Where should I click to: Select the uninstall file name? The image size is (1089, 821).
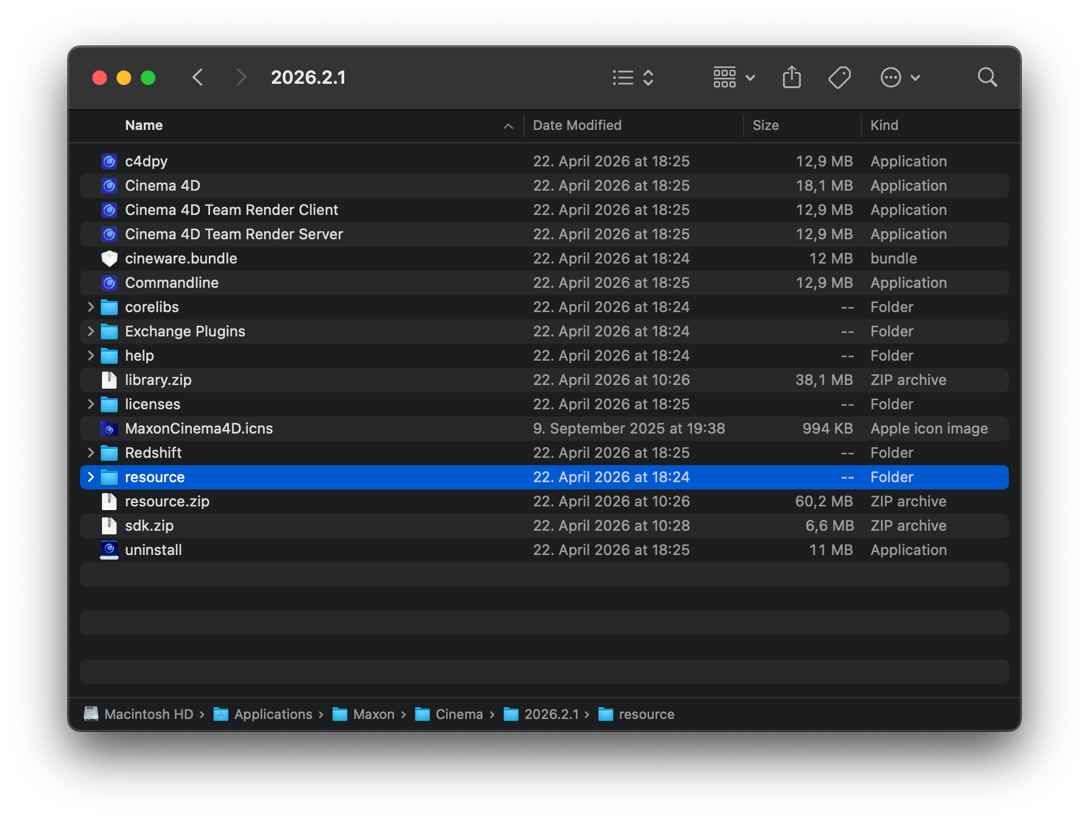click(x=154, y=550)
